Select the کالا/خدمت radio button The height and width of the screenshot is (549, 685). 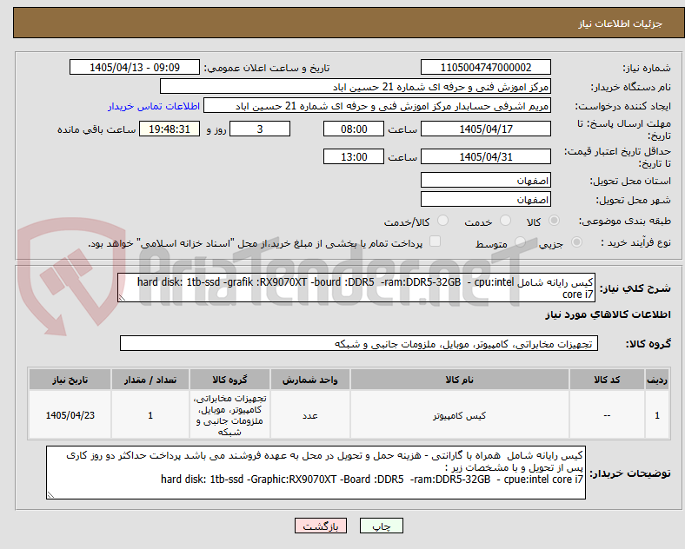point(443,221)
